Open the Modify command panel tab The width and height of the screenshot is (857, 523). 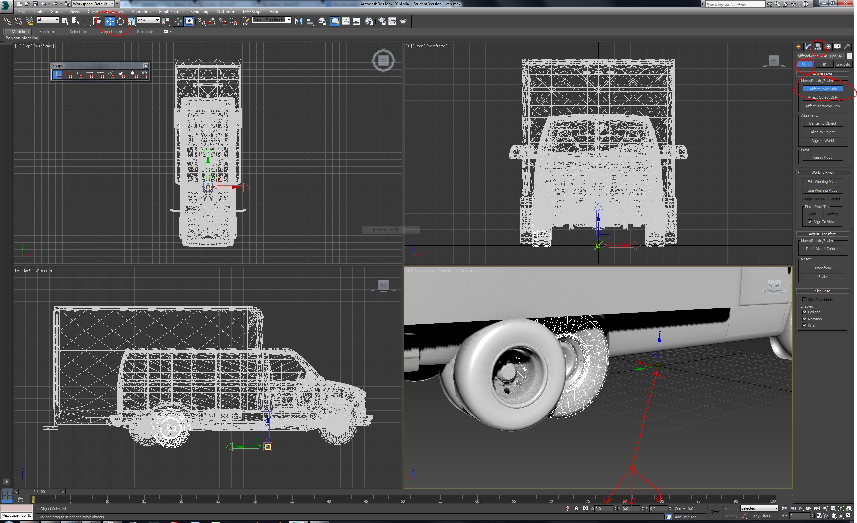click(808, 47)
